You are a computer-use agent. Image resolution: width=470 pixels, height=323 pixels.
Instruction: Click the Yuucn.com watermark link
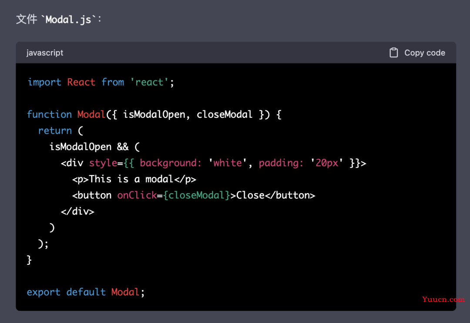tap(443, 299)
